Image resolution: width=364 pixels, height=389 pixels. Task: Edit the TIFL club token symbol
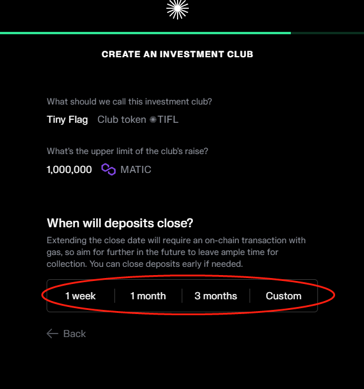(168, 120)
